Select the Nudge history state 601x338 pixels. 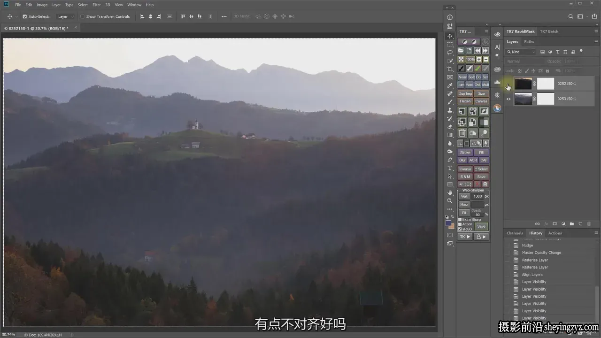click(x=528, y=246)
